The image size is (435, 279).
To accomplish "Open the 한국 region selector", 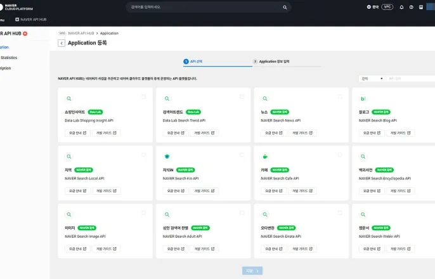I will (x=373, y=7).
